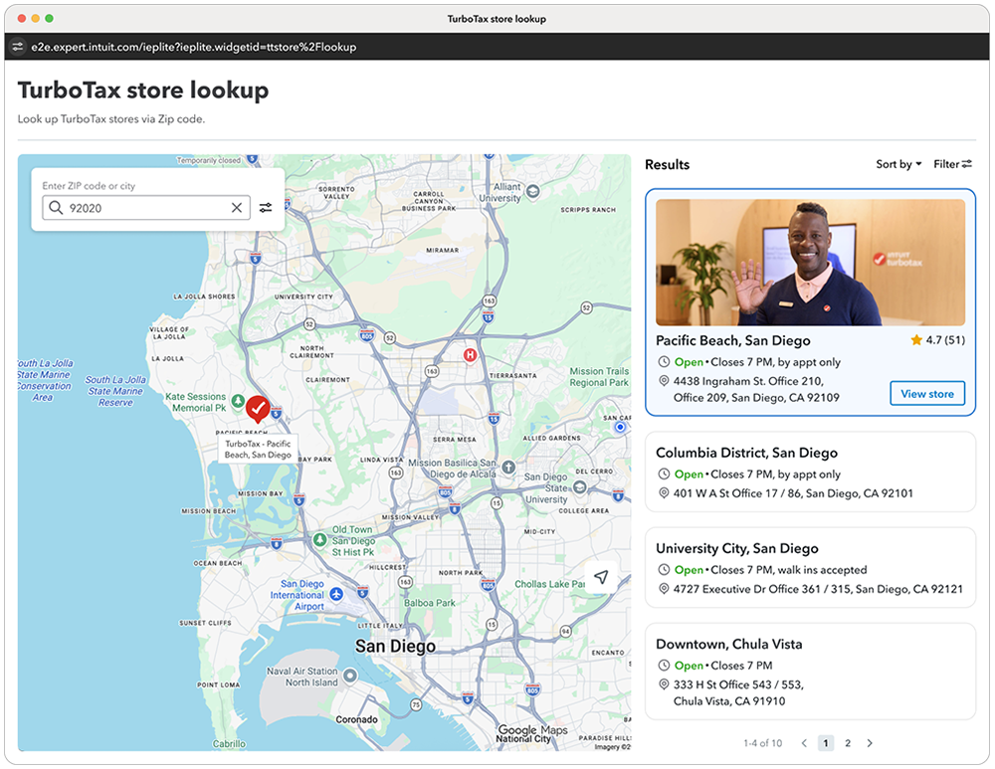This screenshot has height=769, width=995.
Task: Click the hospital H marker on map
Action: tap(470, 355)
